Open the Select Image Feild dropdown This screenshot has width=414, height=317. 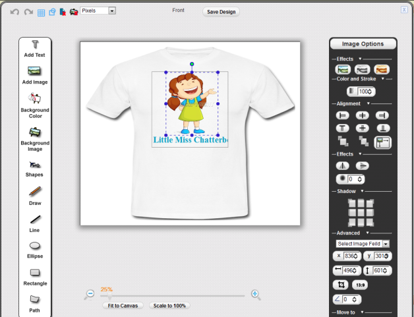pos(363,244)
